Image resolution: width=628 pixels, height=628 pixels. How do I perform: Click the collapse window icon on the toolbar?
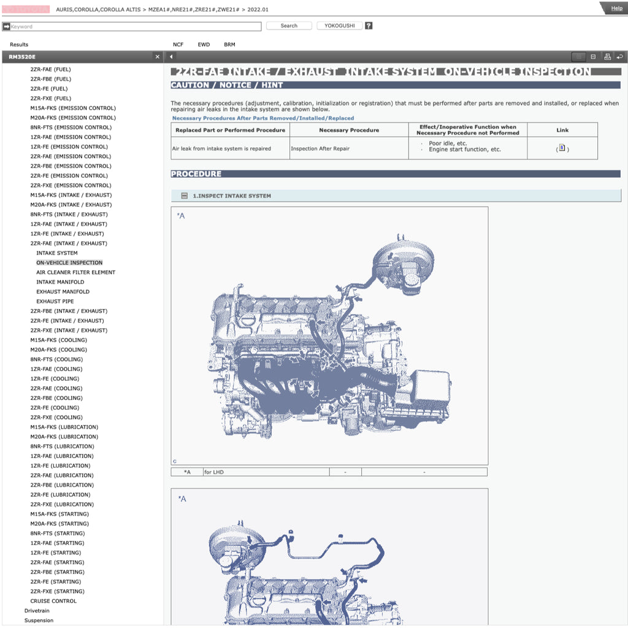592,56
